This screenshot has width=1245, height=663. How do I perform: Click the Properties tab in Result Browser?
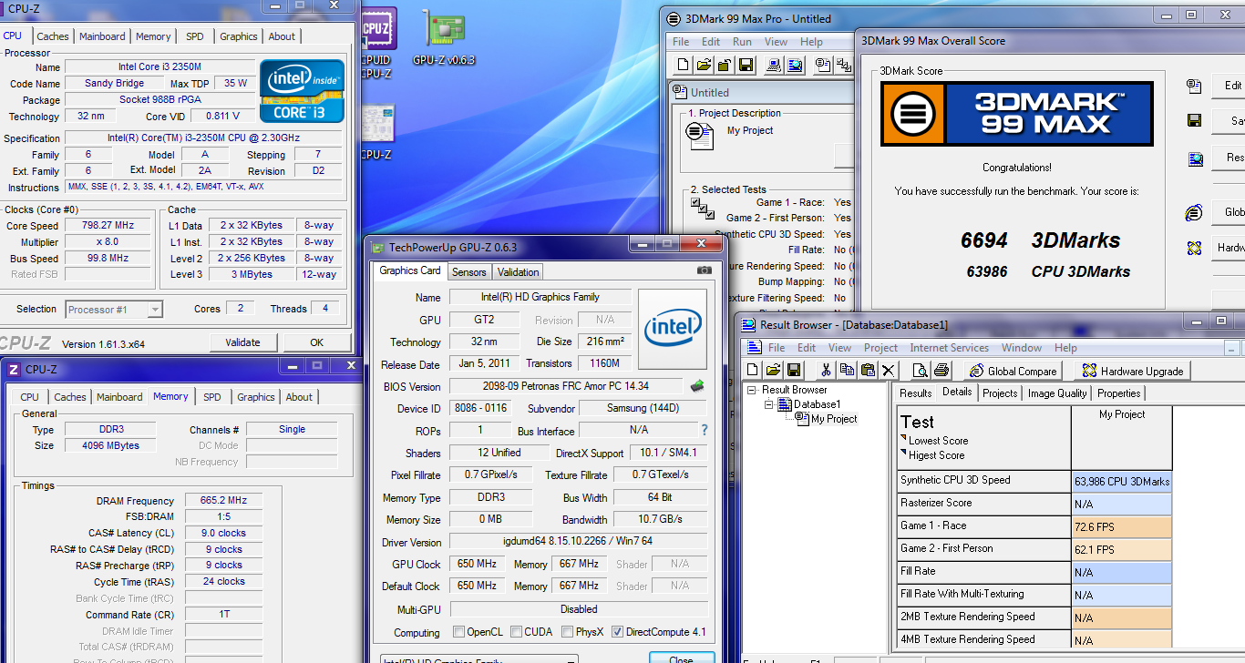pos(1118,393)
